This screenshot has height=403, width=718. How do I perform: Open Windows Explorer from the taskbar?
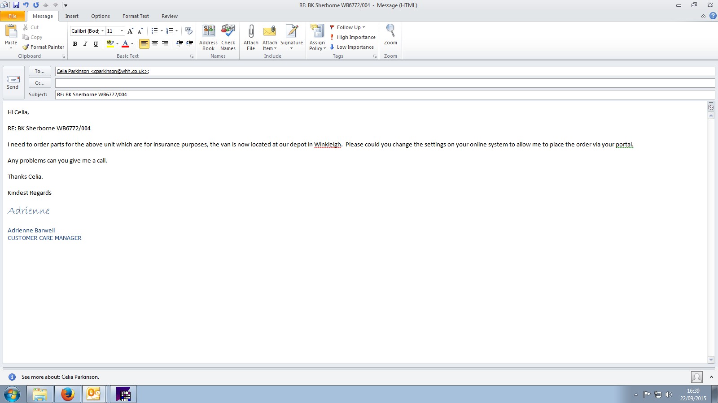point(40,394)
